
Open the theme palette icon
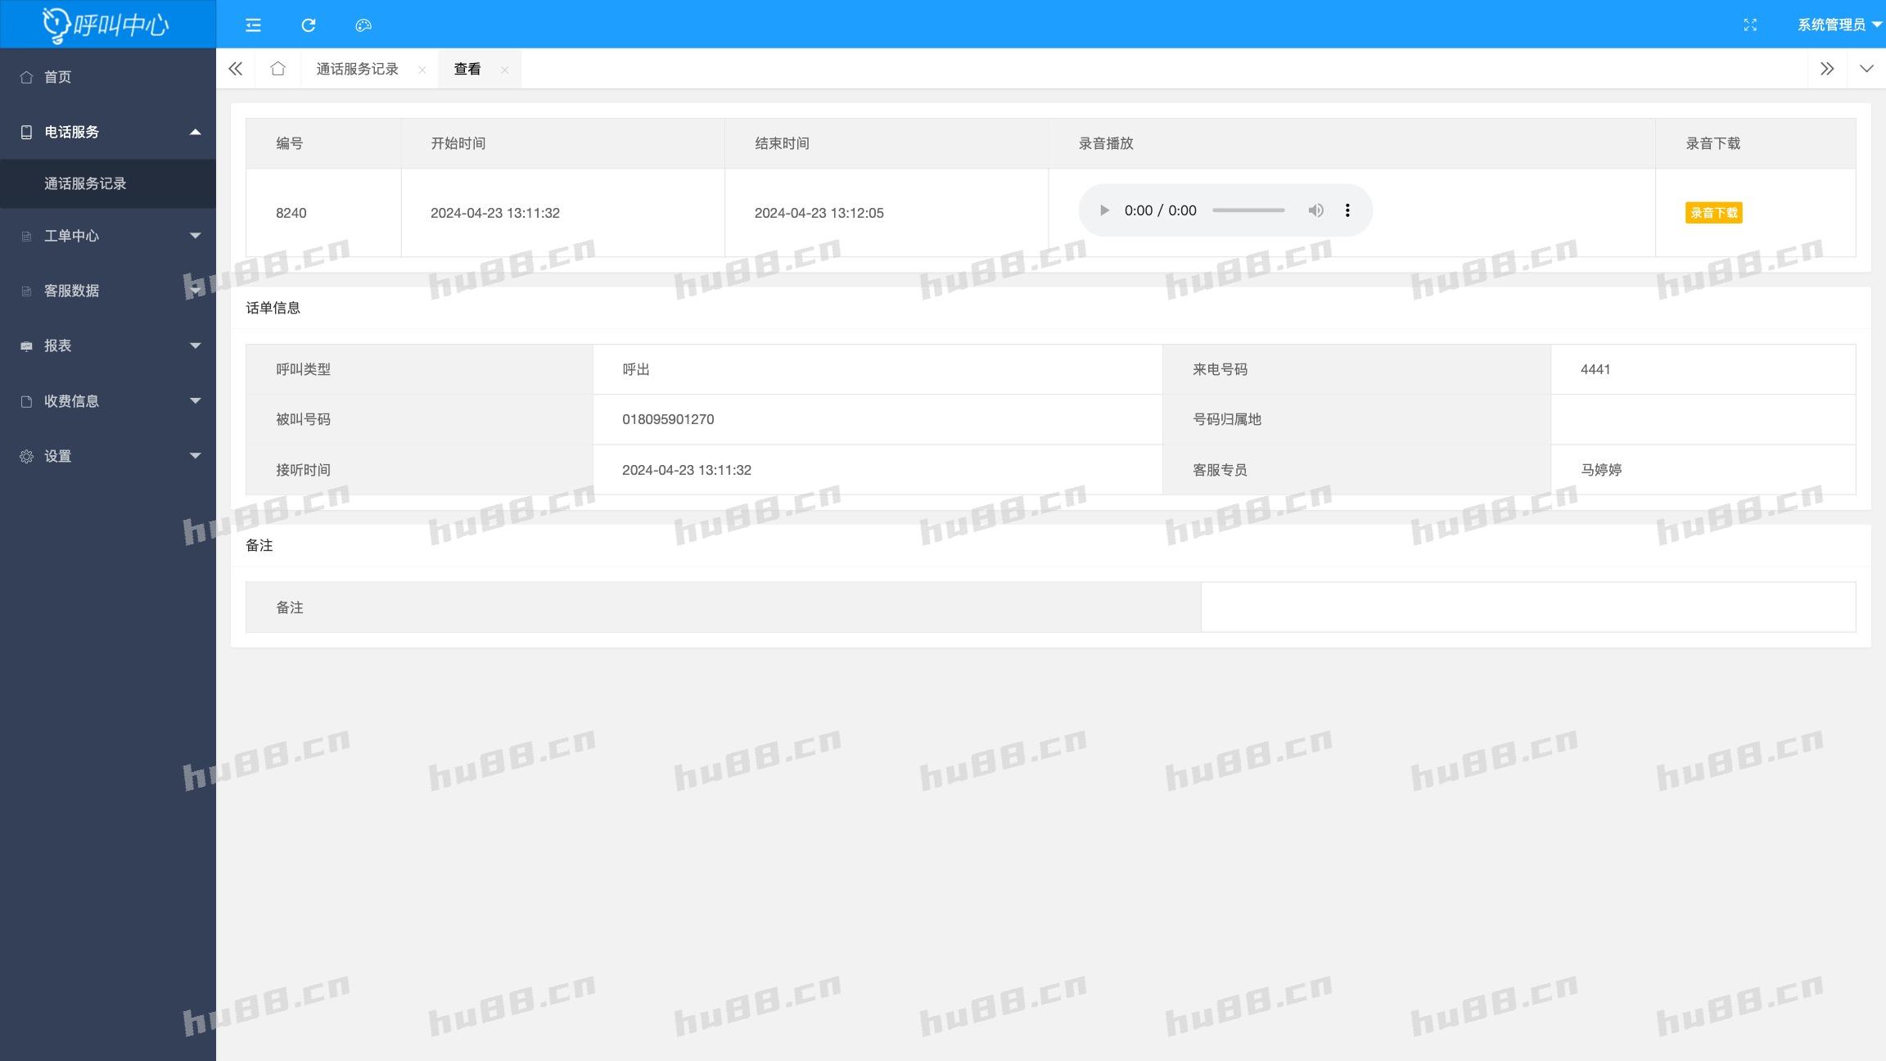[363, 25]
